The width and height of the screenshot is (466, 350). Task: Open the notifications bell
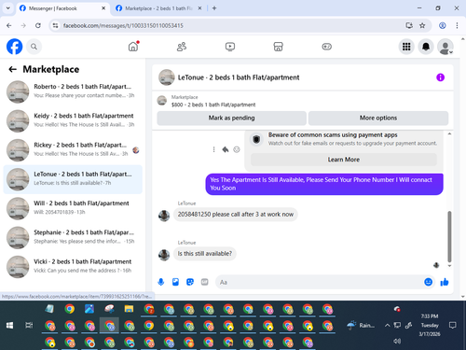coord(426,47)
